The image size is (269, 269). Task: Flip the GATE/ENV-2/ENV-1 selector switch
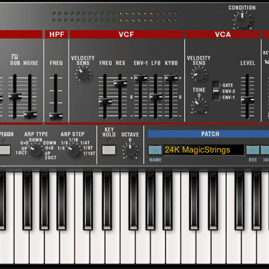click(x=216, y=91)
